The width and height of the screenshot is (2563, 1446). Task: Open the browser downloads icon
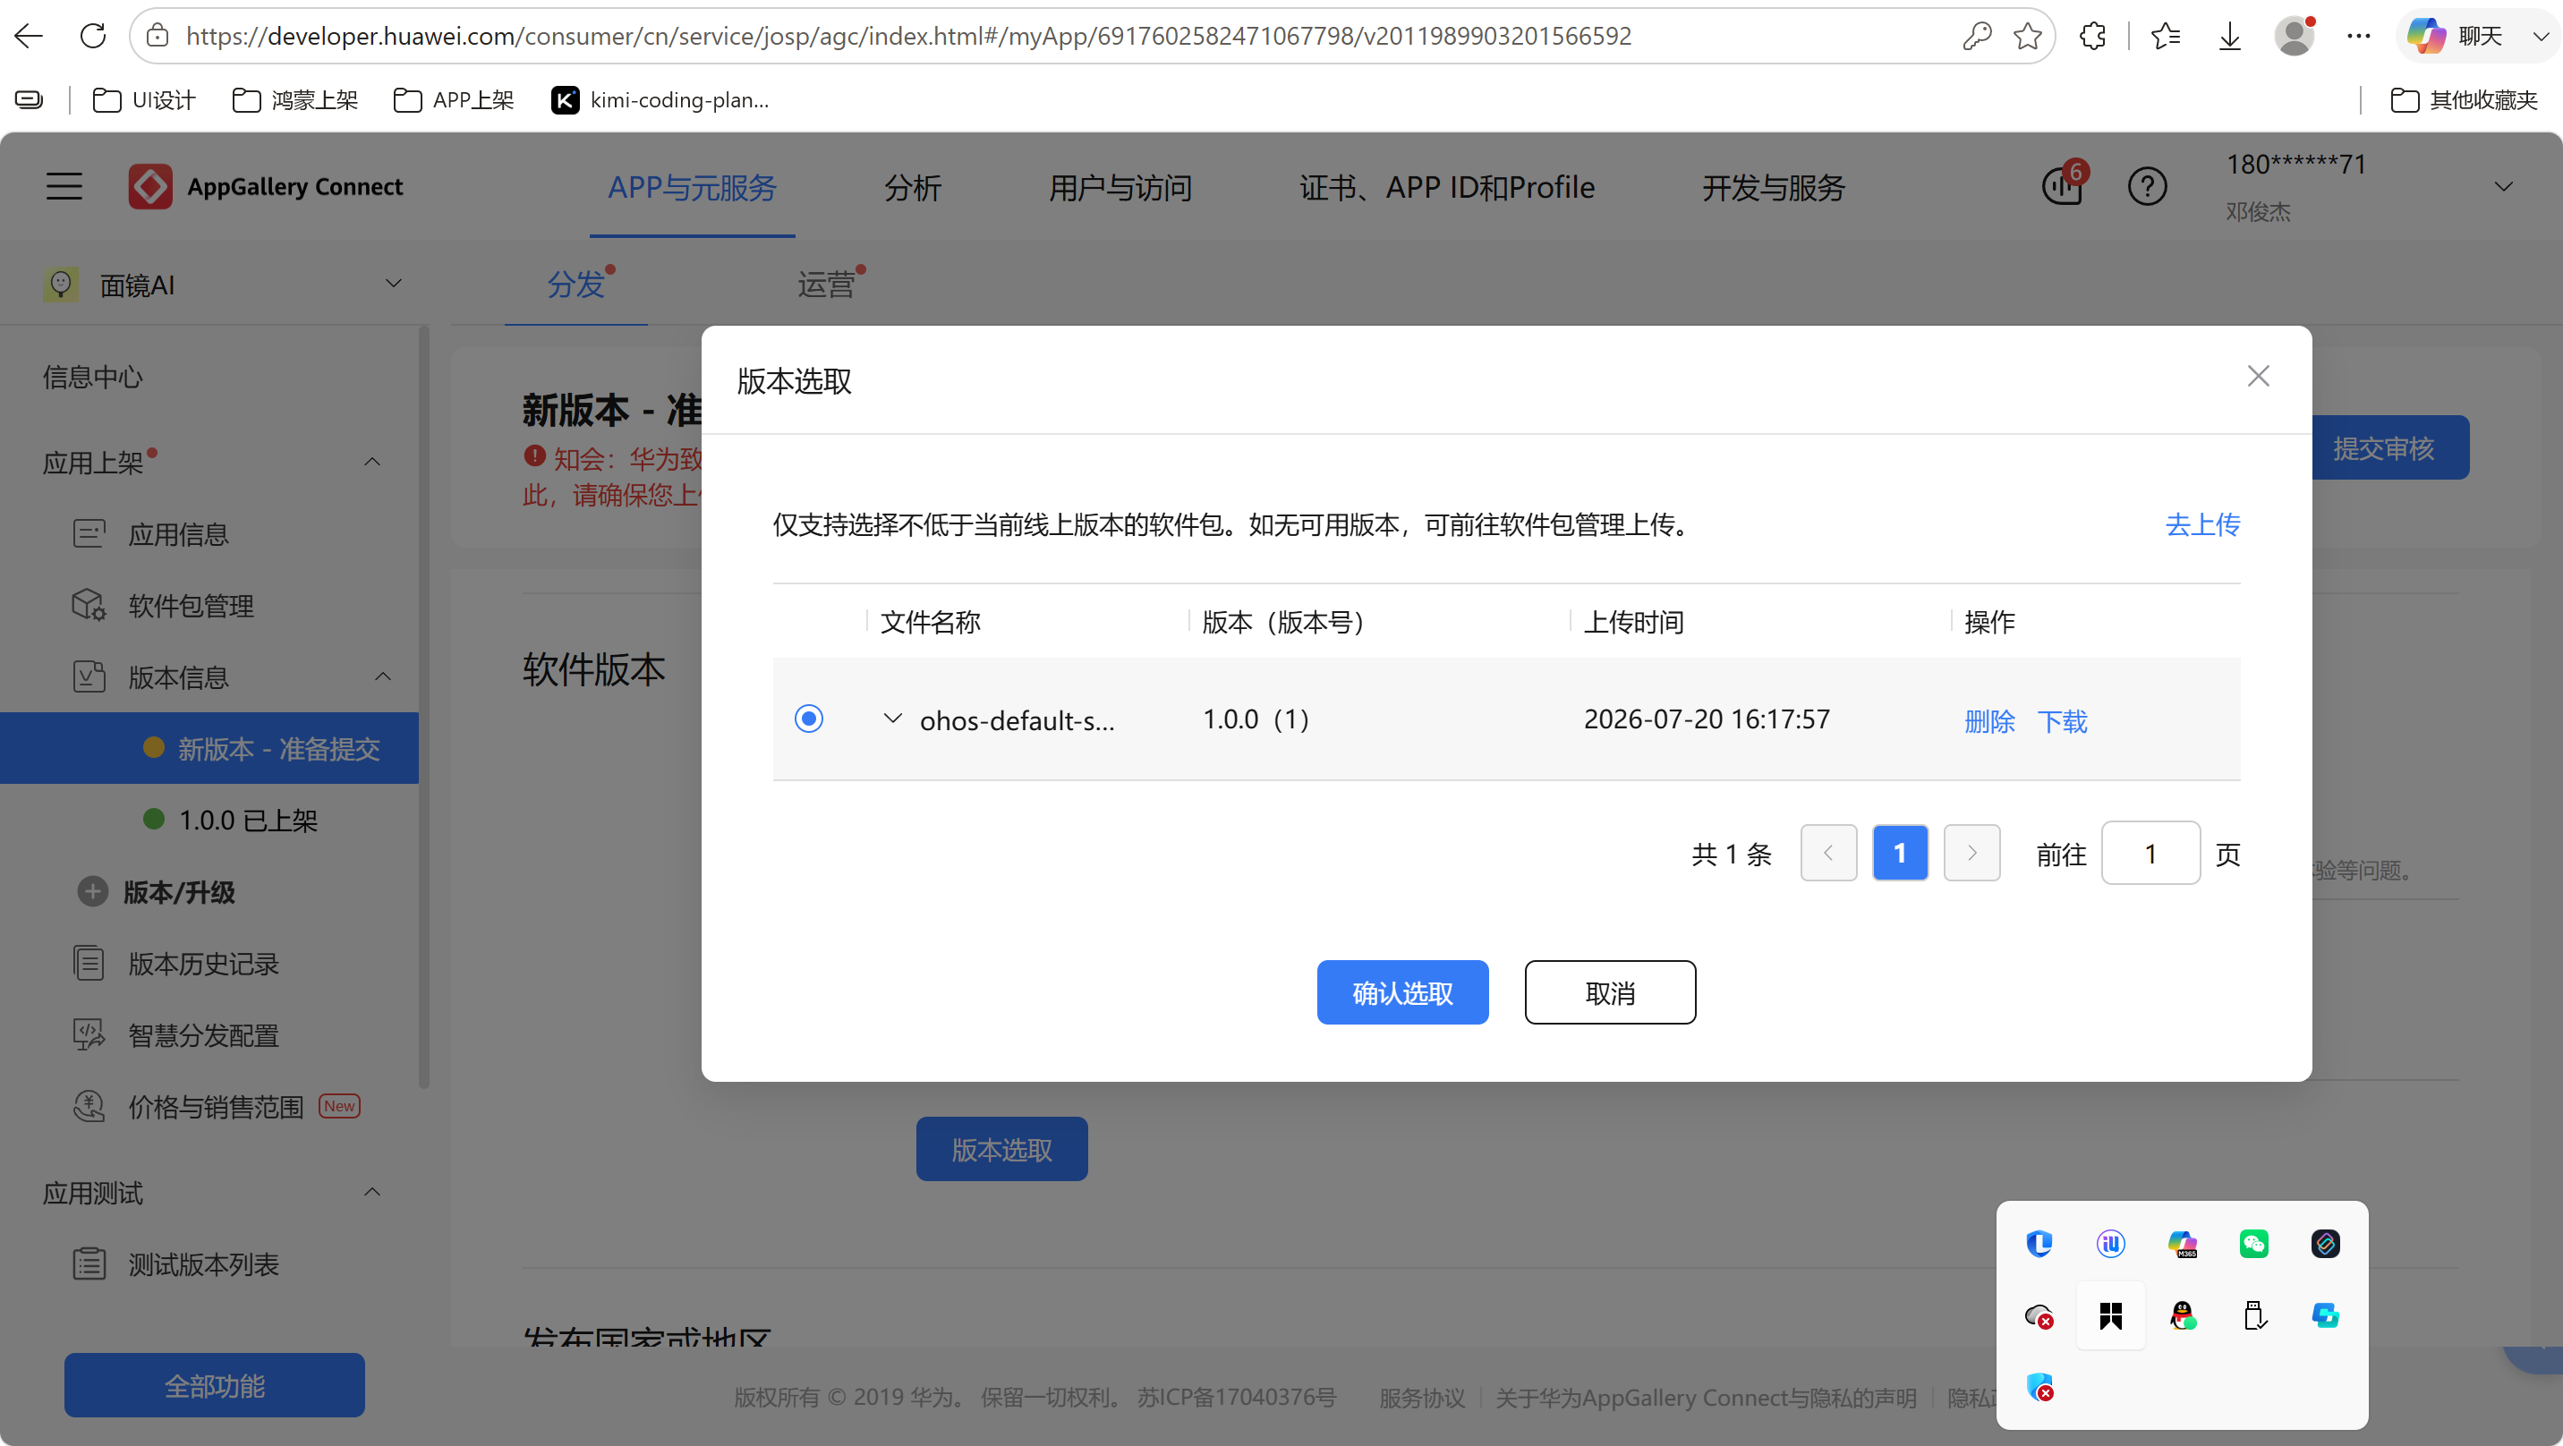2230,36
